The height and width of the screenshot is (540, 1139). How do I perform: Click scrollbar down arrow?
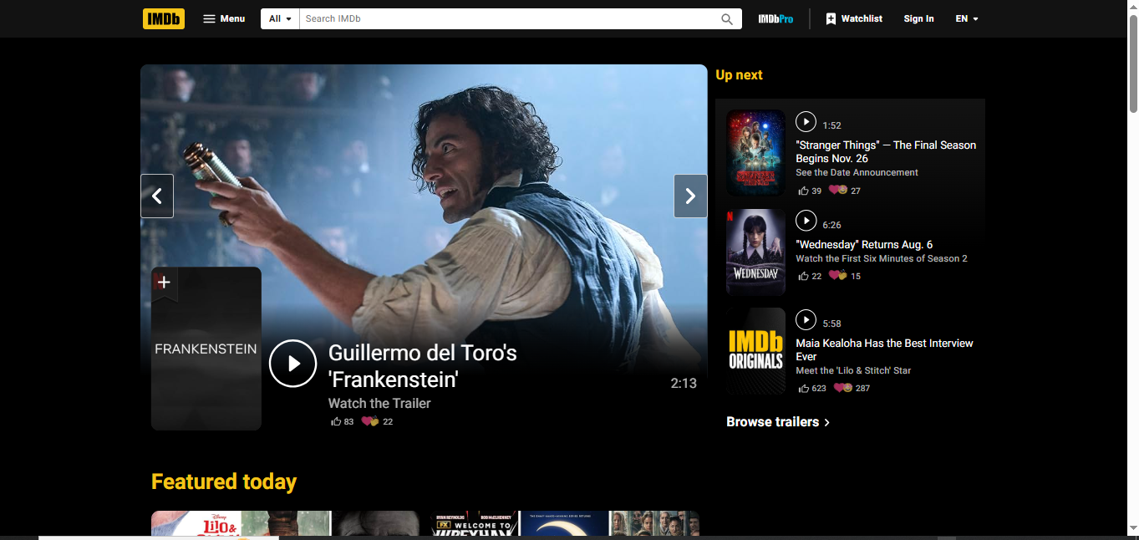(1133, 528)
